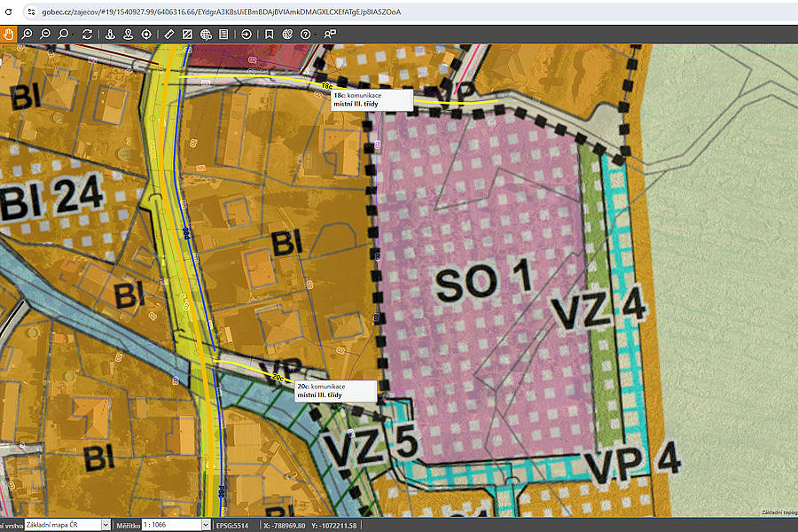Click the browser reload button
The width and height of the screenshot is (798, 532).
coord(8,12)
